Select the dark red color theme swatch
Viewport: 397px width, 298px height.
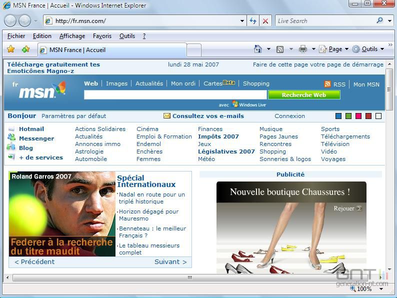coord(368,116)
